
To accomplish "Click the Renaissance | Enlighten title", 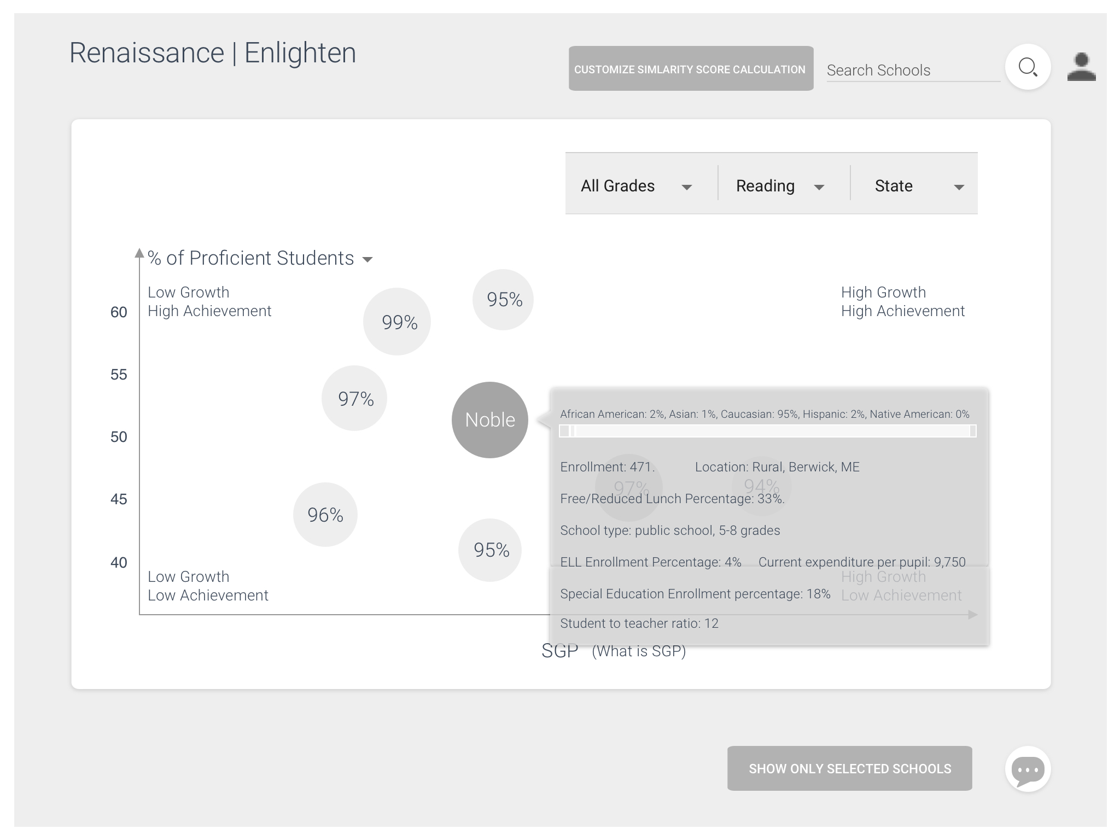I will tap(213, 53).
